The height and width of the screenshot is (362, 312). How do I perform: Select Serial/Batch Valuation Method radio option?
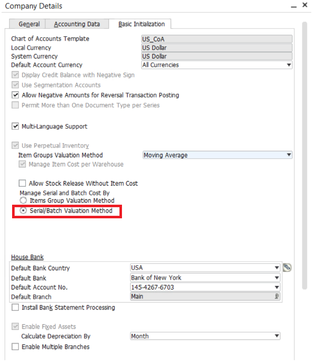[23, 211]
